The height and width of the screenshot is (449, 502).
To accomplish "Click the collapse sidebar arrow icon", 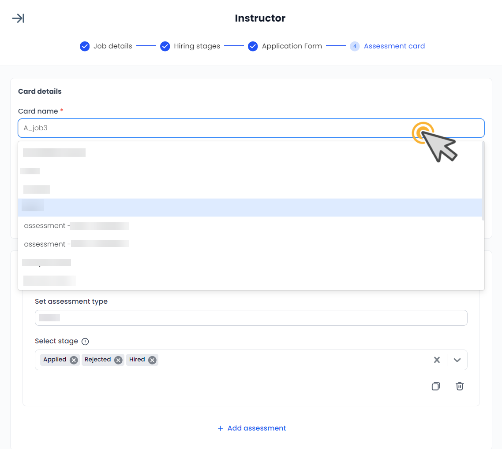I will 18,18.
